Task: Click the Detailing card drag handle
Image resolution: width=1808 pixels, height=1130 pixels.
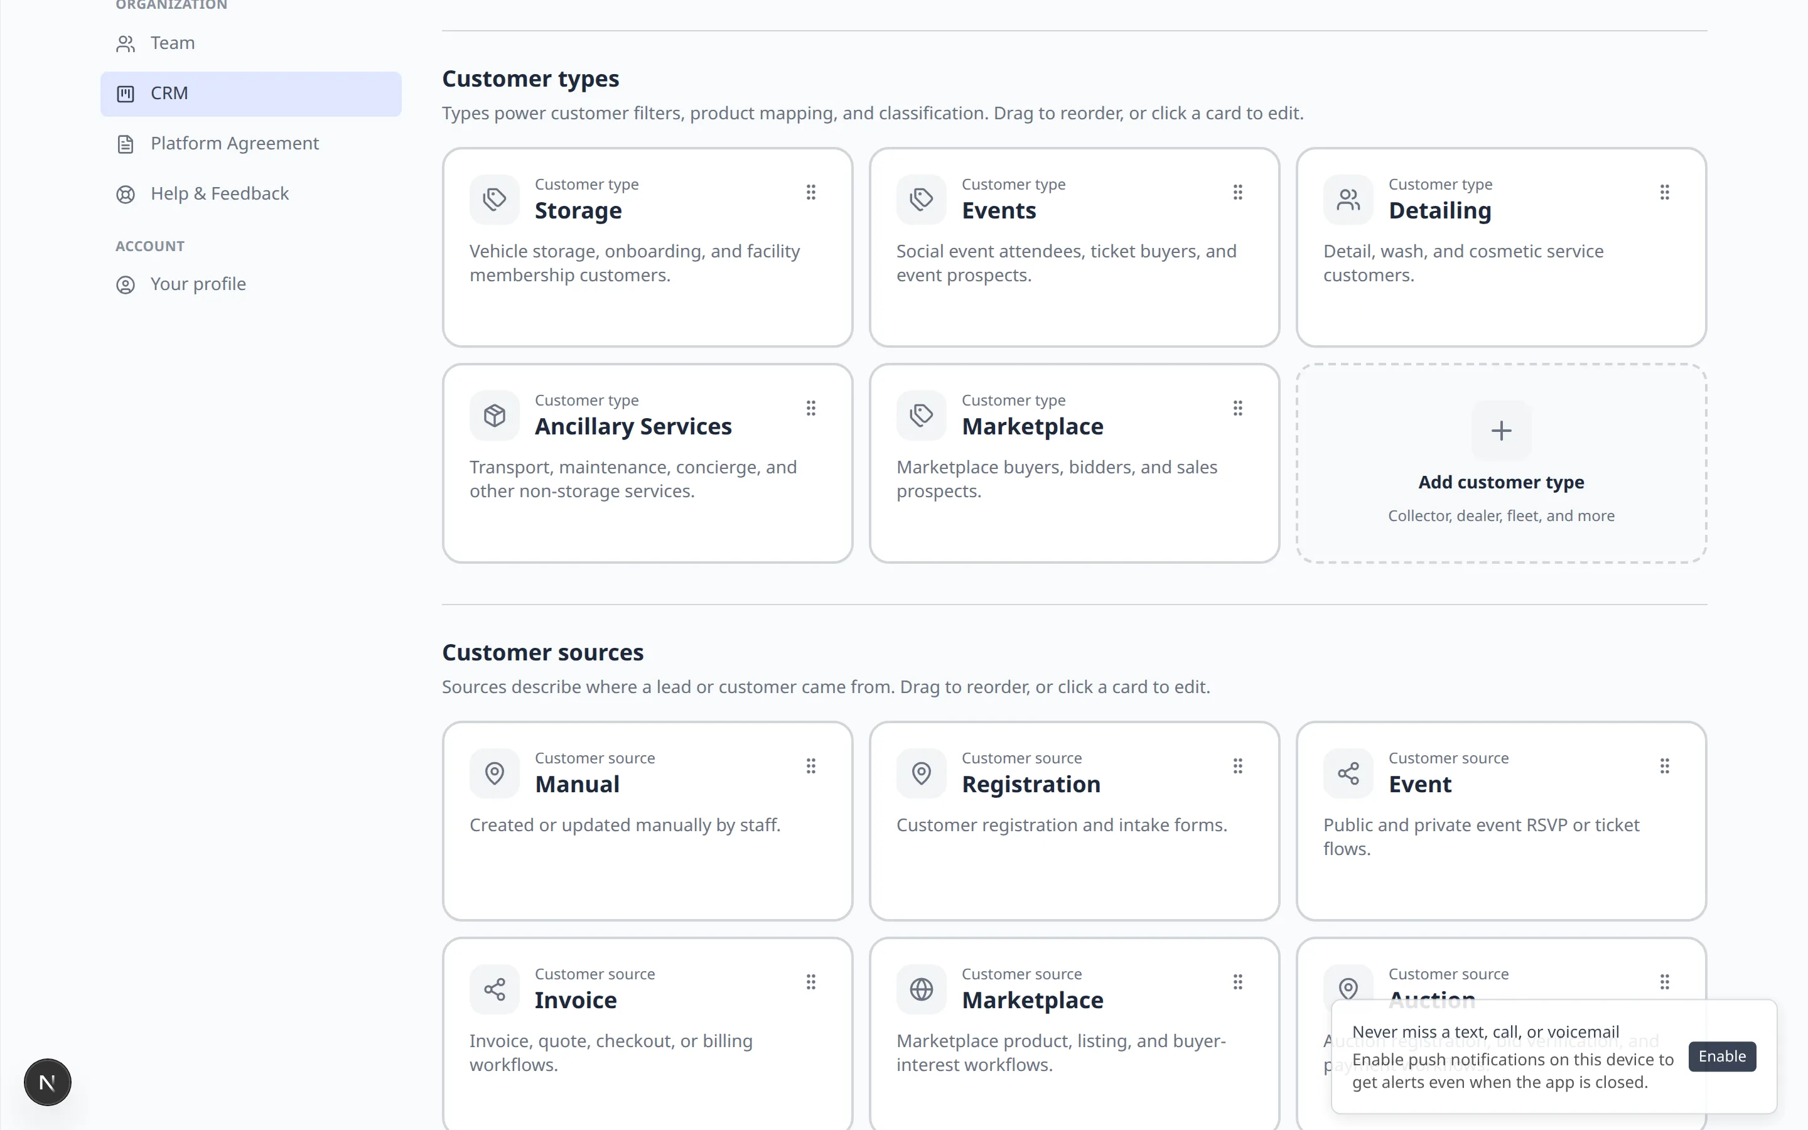Action: click(1665, 192)
